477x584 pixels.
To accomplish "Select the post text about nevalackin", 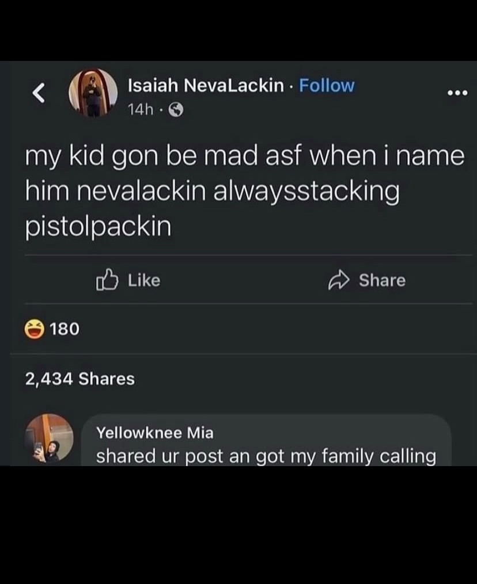I will click(x=245, y=190).
